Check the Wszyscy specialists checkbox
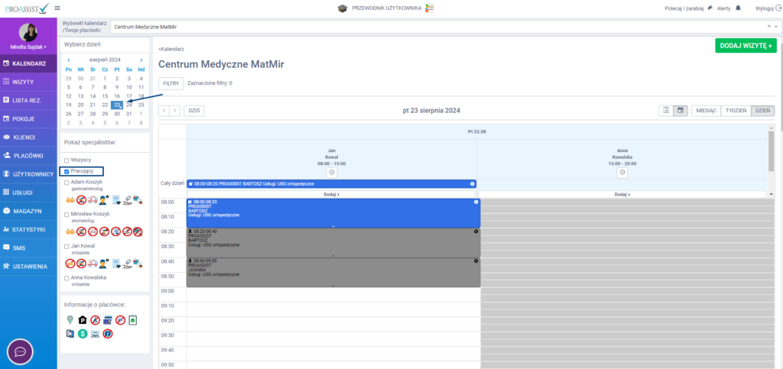The image size is (783, 369). coord(67,160)
